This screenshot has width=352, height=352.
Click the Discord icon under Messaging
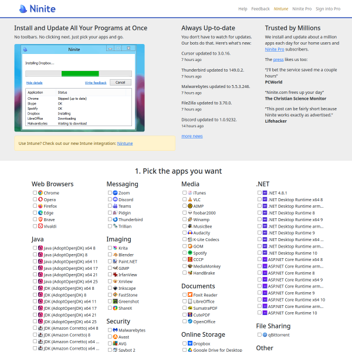click(x=115, y=199)
